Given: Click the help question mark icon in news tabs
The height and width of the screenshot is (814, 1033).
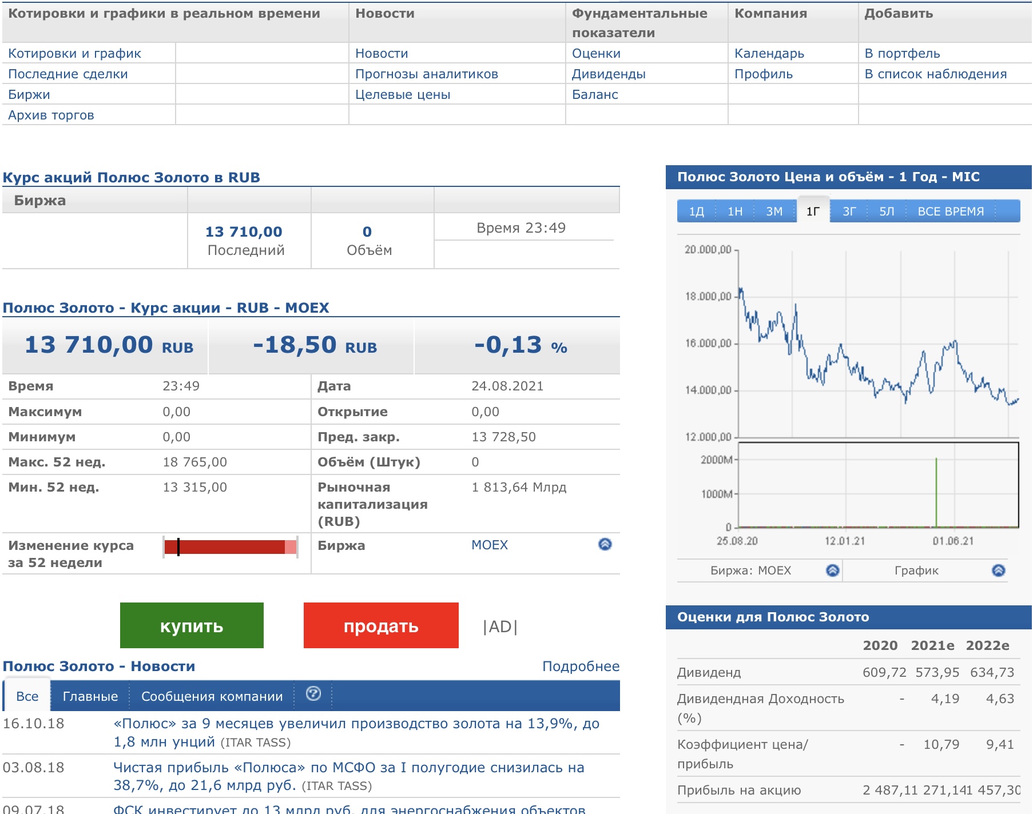Looking at the screenshot, I should tap(313, 694).
